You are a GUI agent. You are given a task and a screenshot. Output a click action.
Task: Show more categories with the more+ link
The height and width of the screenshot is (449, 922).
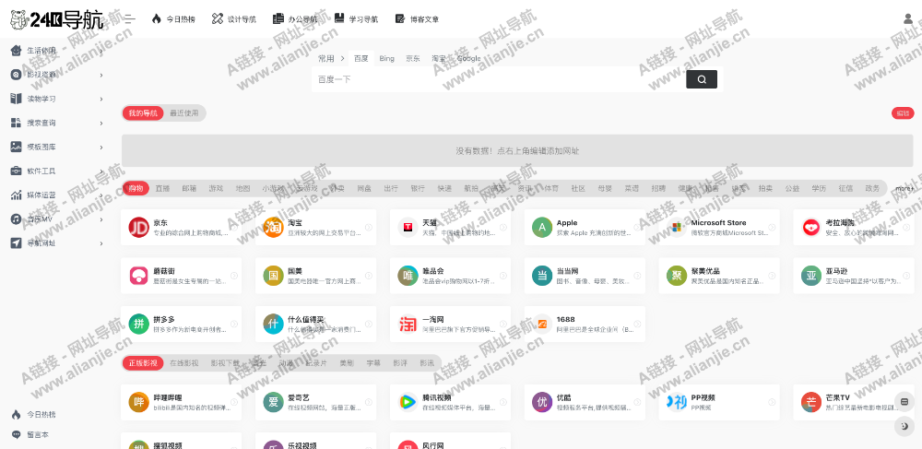click(905, 189)
